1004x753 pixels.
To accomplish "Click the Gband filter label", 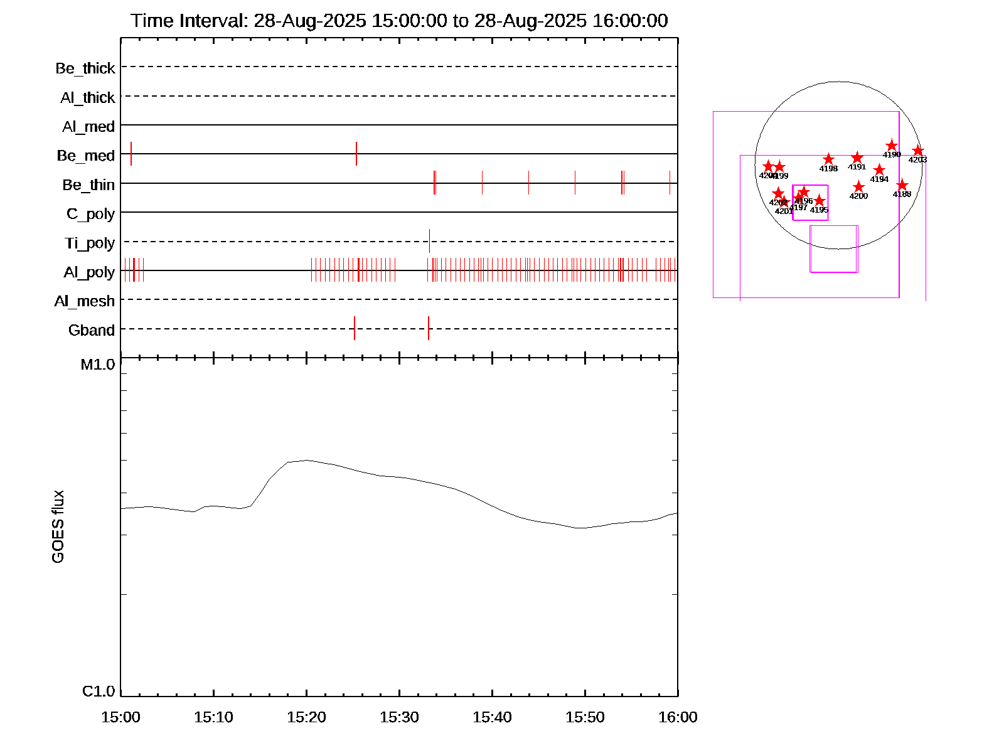I will coord(92,330).
